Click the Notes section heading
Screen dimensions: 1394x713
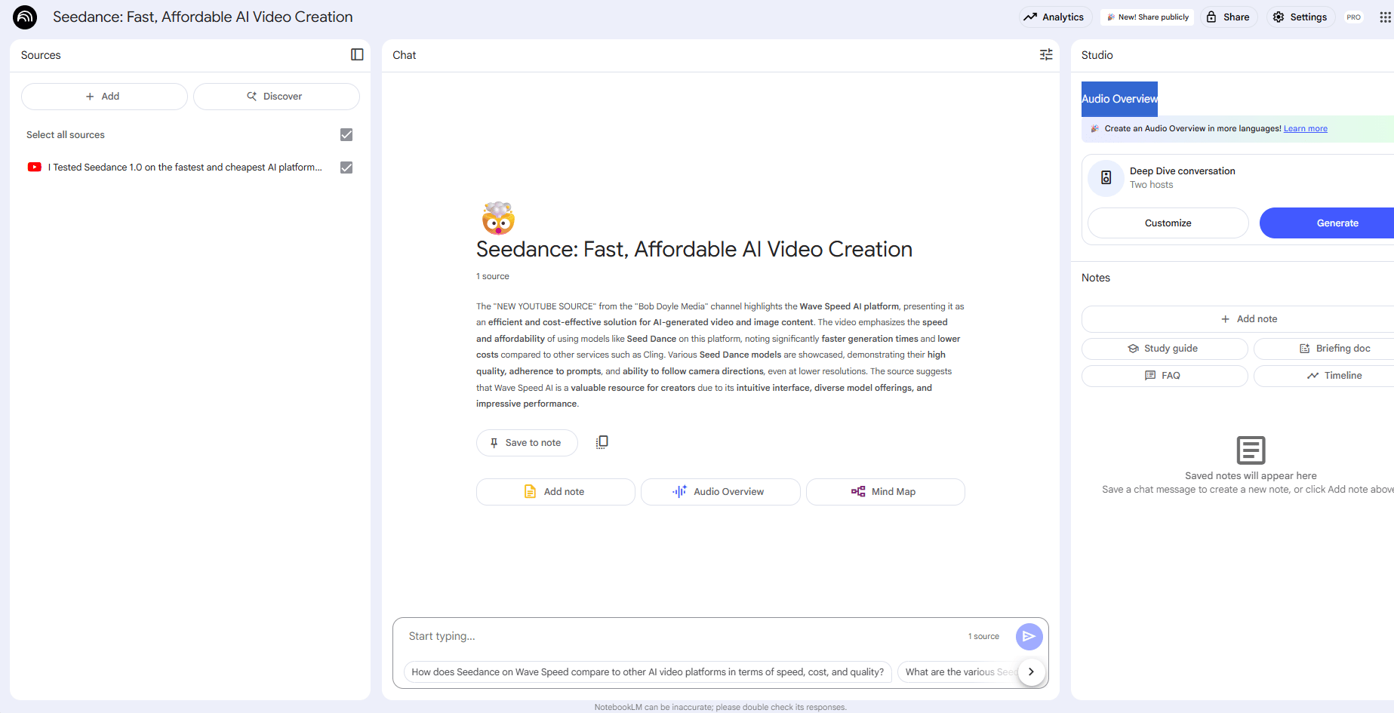[1095, 278]
